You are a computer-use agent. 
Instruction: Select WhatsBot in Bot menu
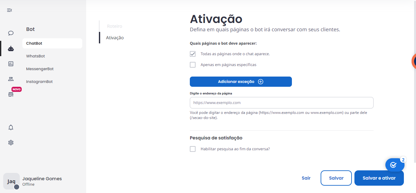point(35,56)
